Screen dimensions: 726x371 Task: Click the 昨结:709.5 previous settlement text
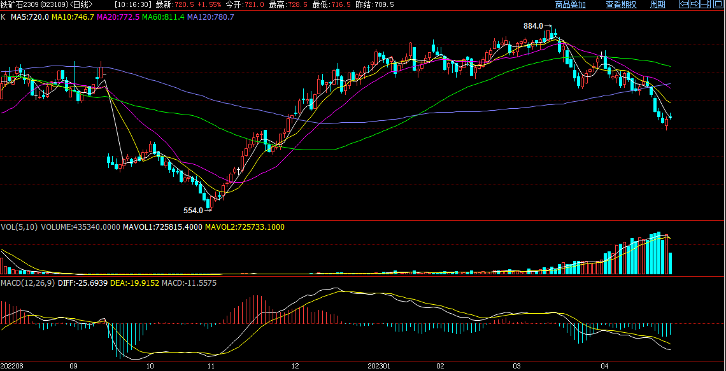(374, 4)
